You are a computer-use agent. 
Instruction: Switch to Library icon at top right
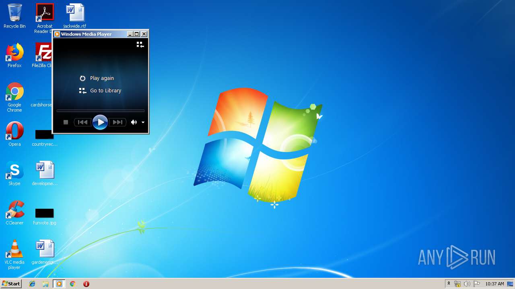coord(140,45)
